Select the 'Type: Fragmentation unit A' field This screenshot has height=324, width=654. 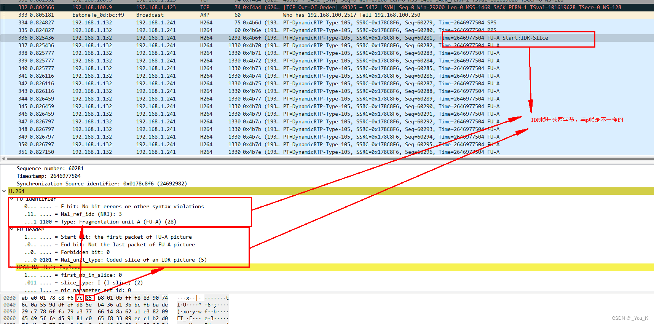click(x=100, y=222)
